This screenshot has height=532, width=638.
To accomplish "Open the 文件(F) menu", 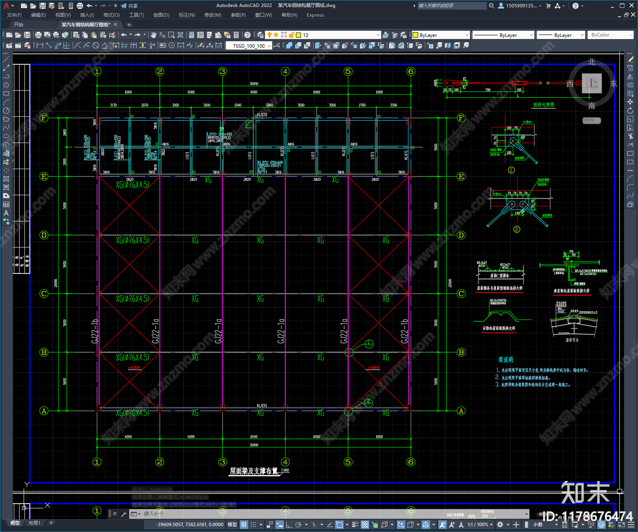I will point(14,15).
